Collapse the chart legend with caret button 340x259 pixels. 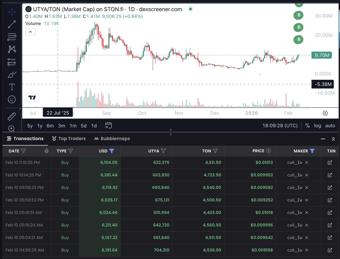pos(30,31)
